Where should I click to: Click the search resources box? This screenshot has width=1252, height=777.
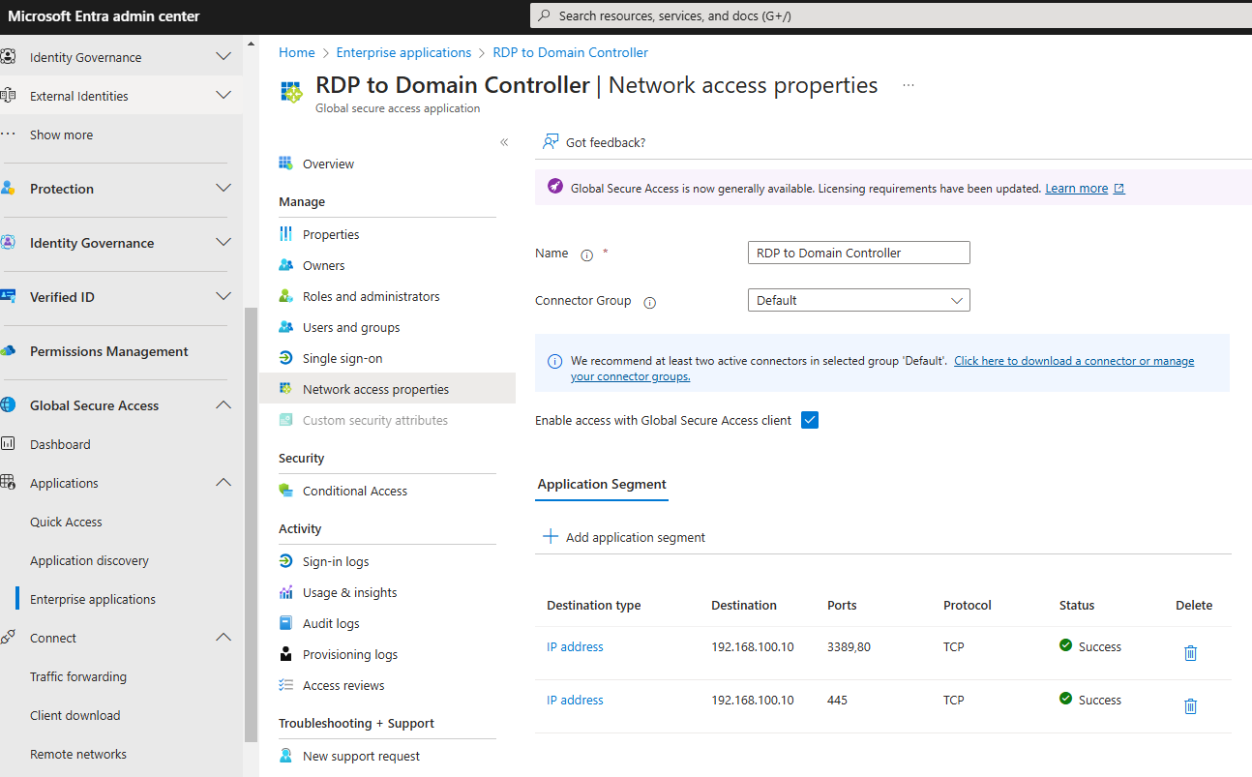(x=891, y=15)
